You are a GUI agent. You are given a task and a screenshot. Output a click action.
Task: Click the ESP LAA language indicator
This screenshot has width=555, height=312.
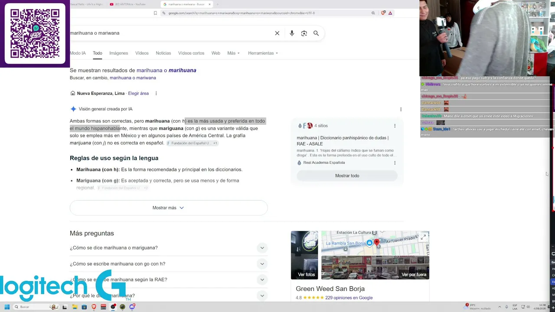point(515,307)
